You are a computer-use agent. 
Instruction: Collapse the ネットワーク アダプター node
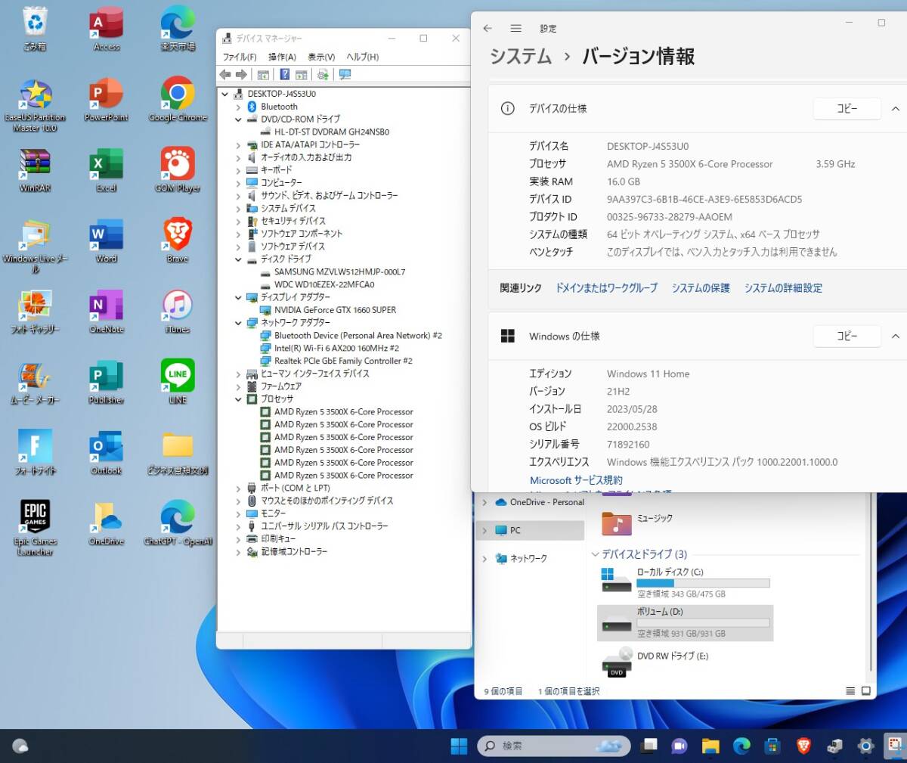tap(238, 323)
